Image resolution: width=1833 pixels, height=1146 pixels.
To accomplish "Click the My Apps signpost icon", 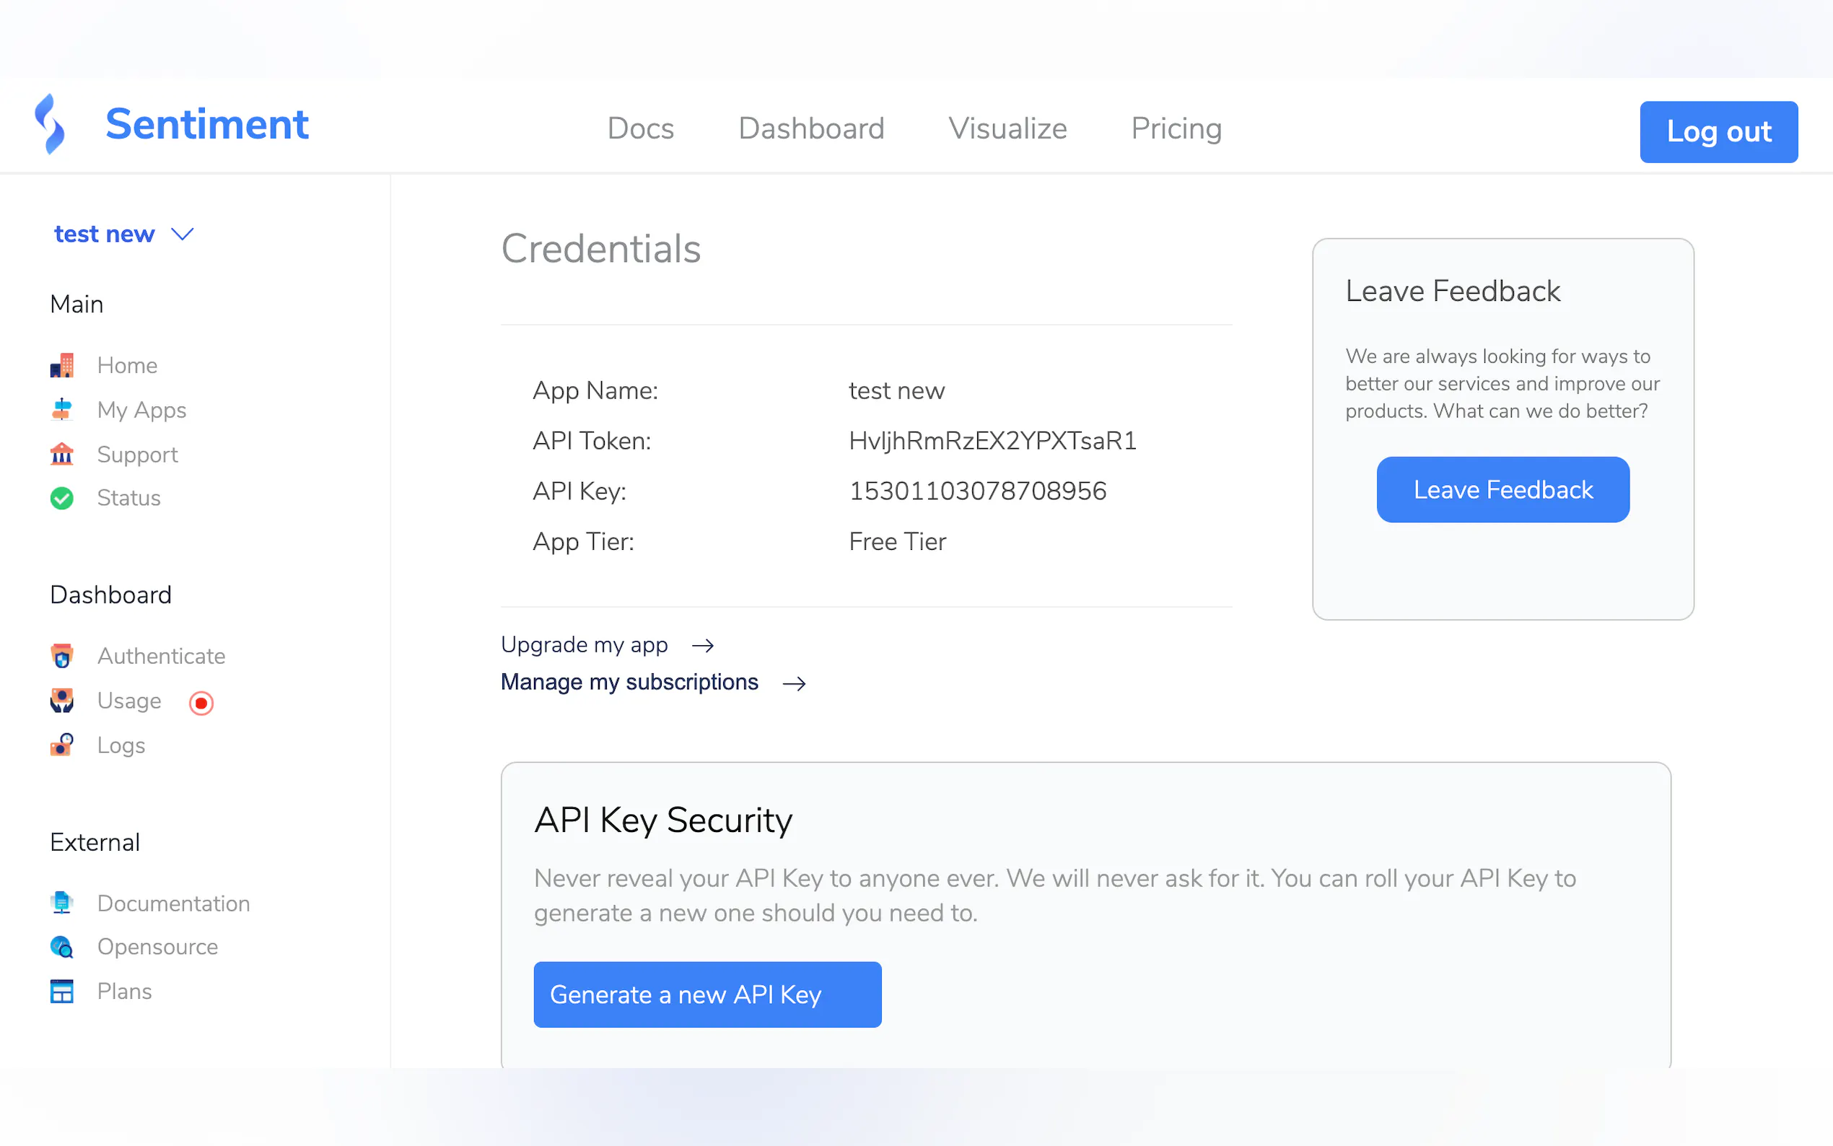I will pos(62,410).
